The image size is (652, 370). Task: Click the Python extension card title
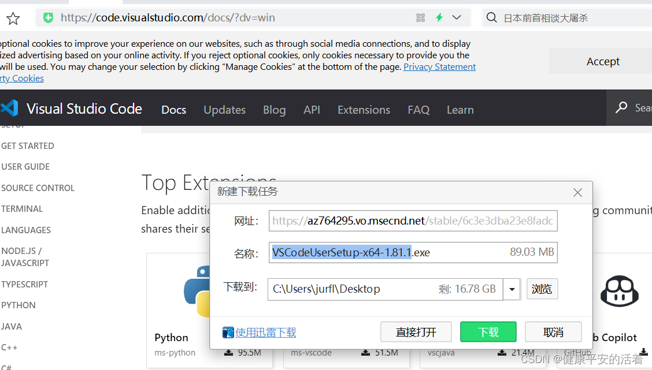[x=171, y=338]
